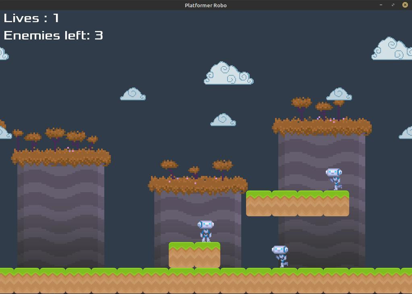Click the robot standing on the small grass block
Image resolution: width=412 pixels, height=294 pixels.
pyautogui.click(x=206, y=231)
